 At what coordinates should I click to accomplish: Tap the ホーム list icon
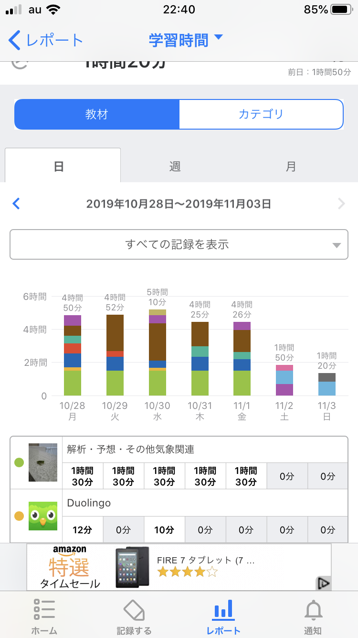point(44,609)
